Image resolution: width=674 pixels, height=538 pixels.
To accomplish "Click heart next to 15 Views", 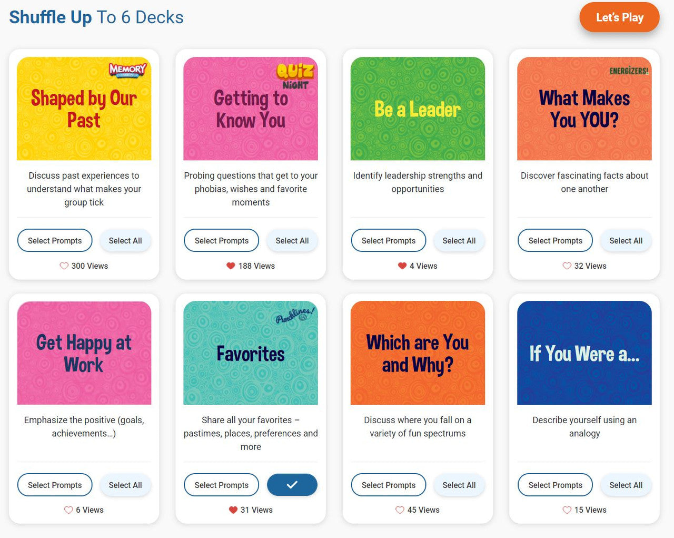I will pos(567,510).
